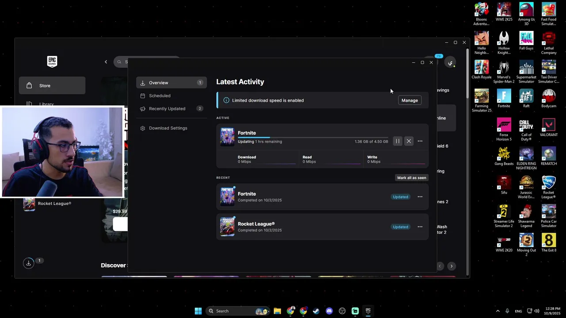Viewport: 566px width, 318px height.
Task: Open Taxi Driver Simulator desktop shortcut
Action: point(549,72)
